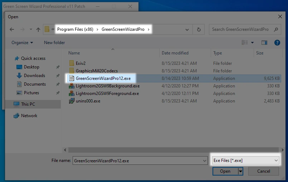Viewport: 288px width, 182px height.
Task: Click the Cancel button
Action: pyautogui.click(x=264, y=171)
